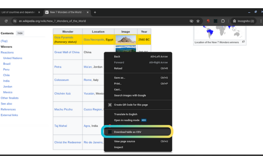Go to Winners section in contents
This screenshot has width=263, height=164.
7,47
